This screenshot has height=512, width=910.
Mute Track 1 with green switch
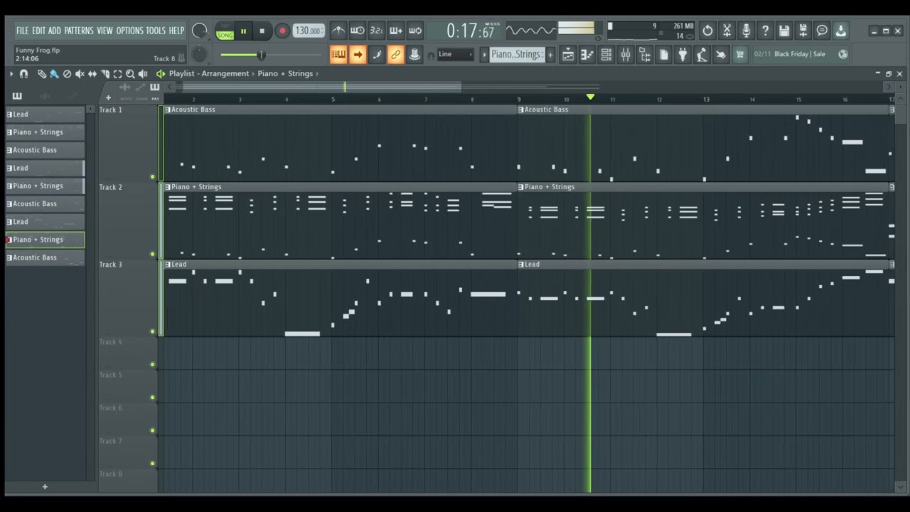[x=152, y=176]
